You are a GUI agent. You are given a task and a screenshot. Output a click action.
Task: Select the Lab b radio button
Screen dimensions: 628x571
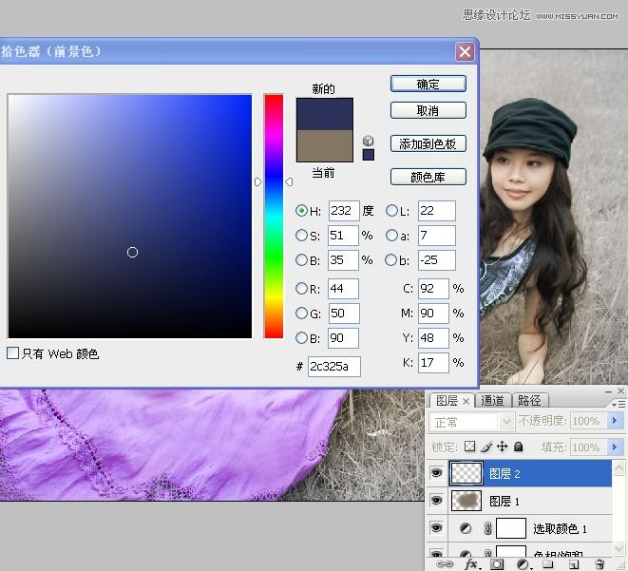pos(390,260)
